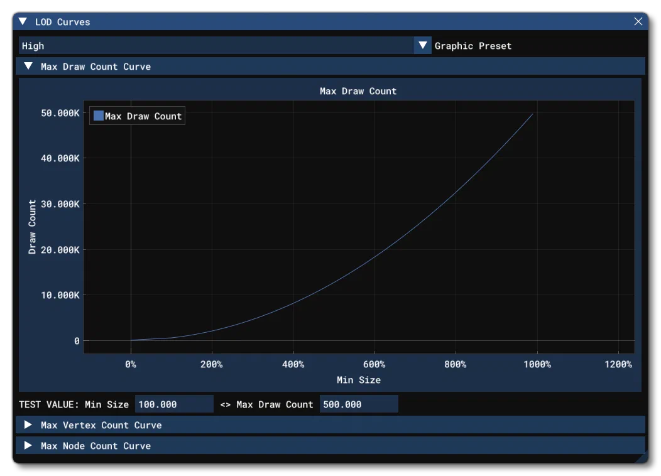
Task: Expand the Max Vertex Count Curve section
Action: (330, 425)
